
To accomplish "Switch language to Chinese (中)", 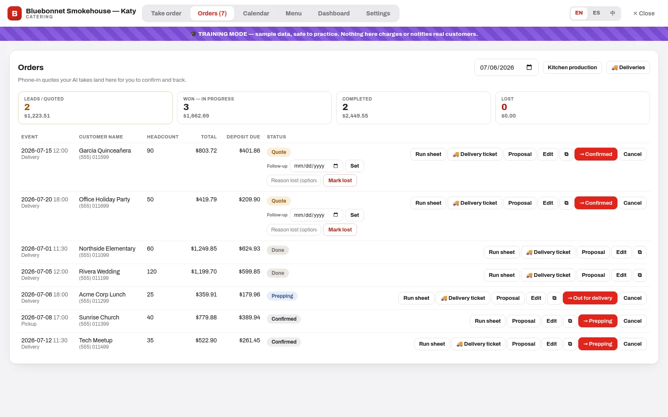I will [x=612, y=13].
